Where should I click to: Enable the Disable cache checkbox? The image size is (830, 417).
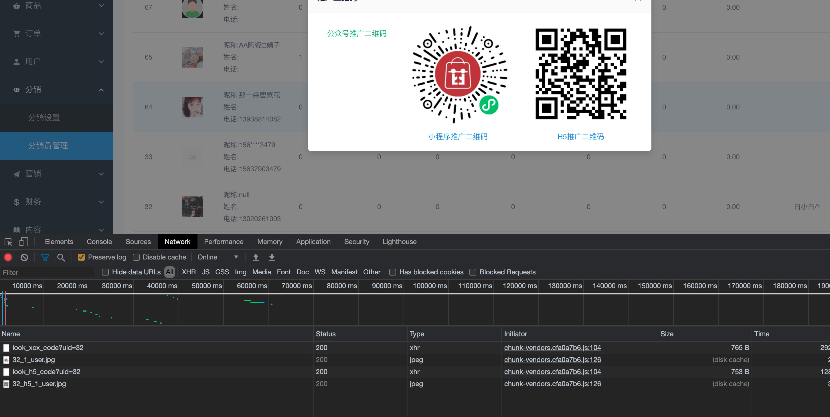point(136,257)
